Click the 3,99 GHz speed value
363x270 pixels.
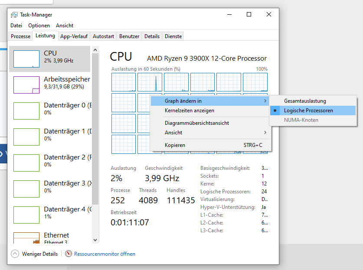[162, 178]
